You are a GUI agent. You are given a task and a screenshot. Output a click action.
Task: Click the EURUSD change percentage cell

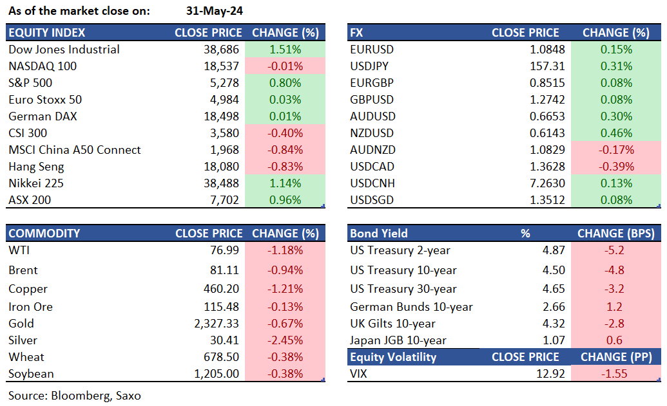[615, 50]
